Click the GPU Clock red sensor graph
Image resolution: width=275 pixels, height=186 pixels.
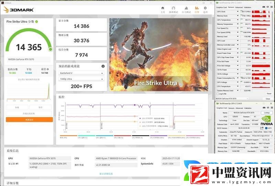point(261,12)
